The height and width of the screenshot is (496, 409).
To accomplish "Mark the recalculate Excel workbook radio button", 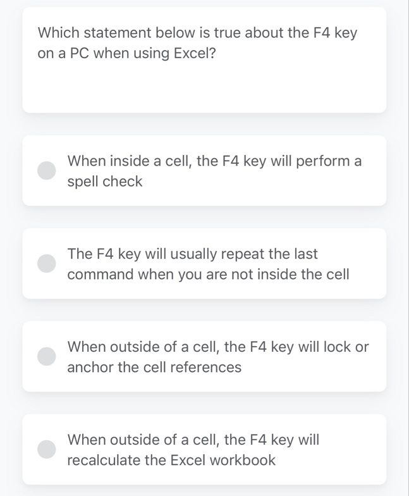I will coord(47,449).
